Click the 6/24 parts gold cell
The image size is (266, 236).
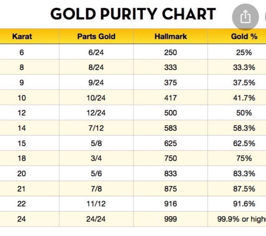96,52
